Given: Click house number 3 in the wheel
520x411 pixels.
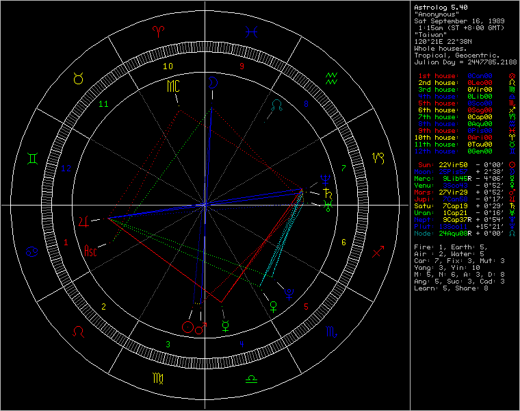Looking at the screenshot, I should (168, 345).
